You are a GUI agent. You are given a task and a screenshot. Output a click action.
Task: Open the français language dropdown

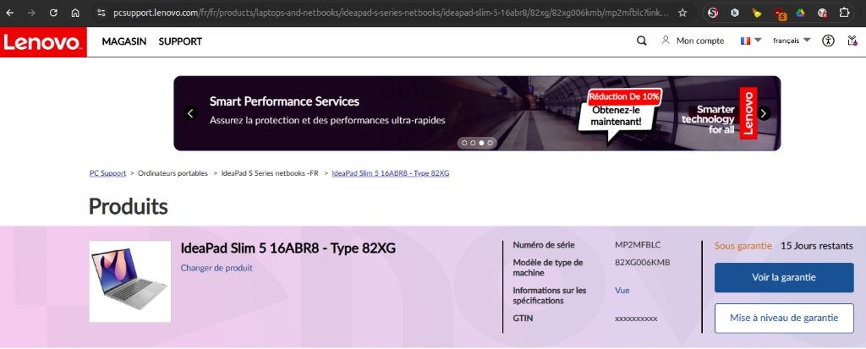pyautogui.click(x=792, y=41)
